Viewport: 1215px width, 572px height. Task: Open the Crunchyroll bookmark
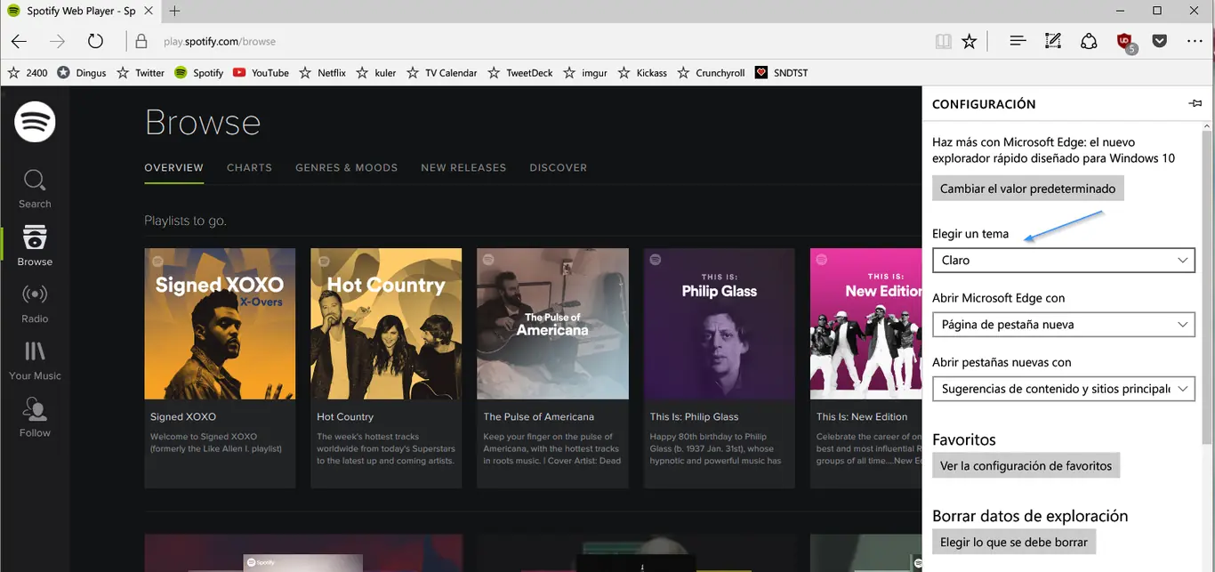[711, 73]
